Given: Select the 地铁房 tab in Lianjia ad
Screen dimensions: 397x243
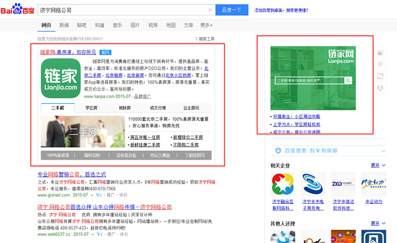Looking at the screenshot, I should click(125, 108).
